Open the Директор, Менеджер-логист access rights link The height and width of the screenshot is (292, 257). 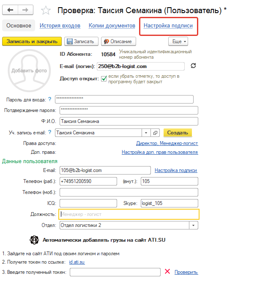[x=167, y=143]
